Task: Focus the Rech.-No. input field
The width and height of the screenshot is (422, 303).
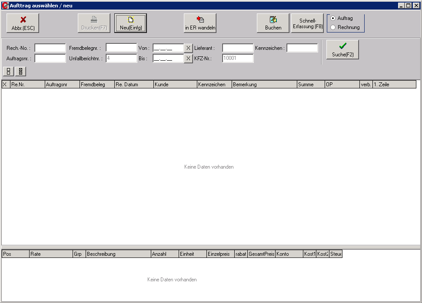Action: [50, 48]
